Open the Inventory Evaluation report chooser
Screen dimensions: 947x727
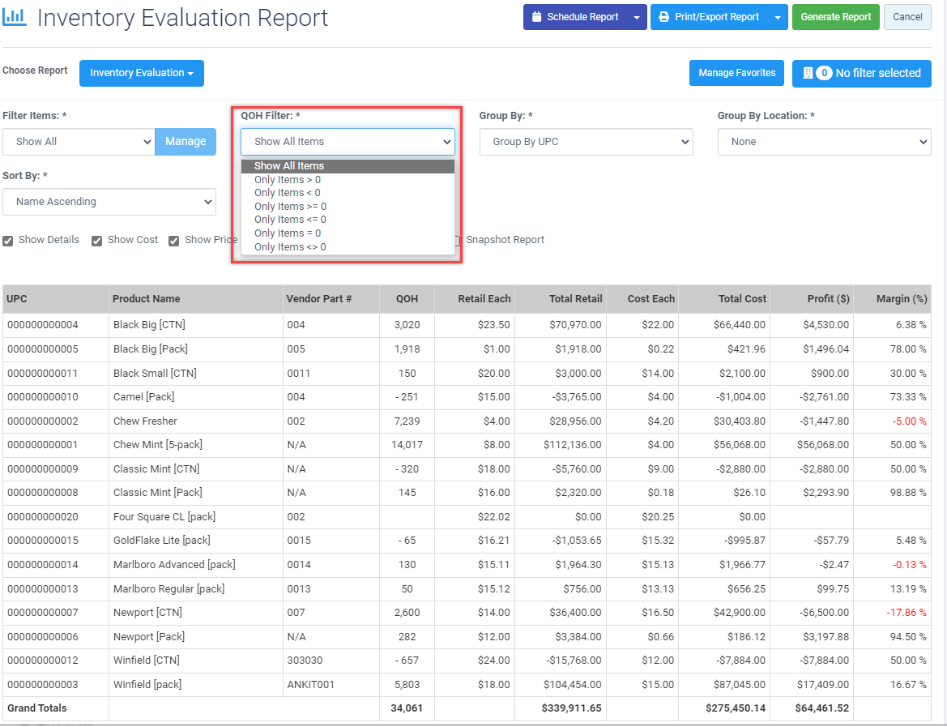142,73
